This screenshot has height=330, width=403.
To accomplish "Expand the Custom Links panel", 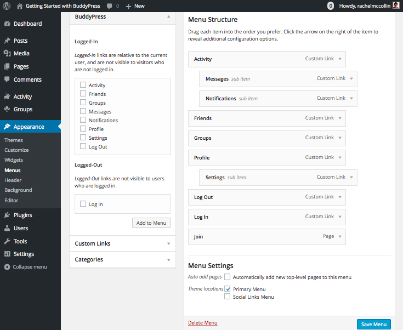I will click(x=169, y=243).
